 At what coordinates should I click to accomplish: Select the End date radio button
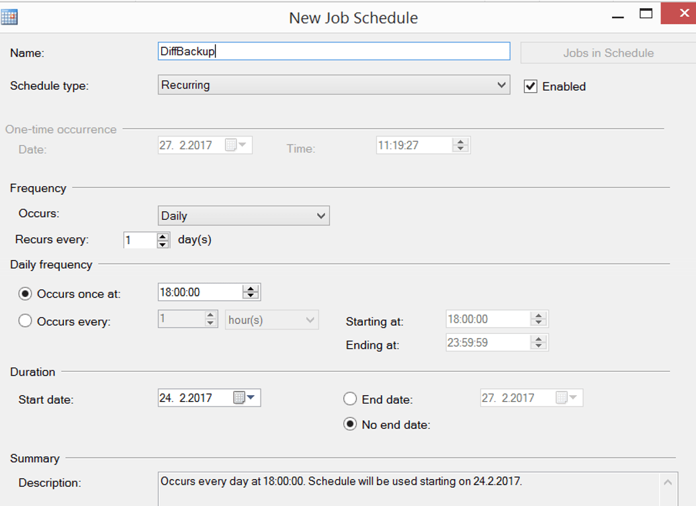click(350, 398)
